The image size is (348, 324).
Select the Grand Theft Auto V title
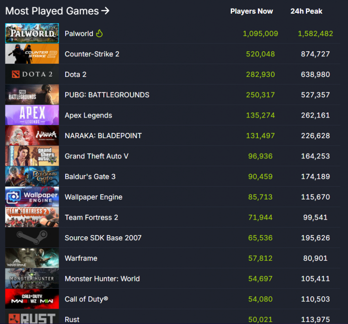click(97, 156)
